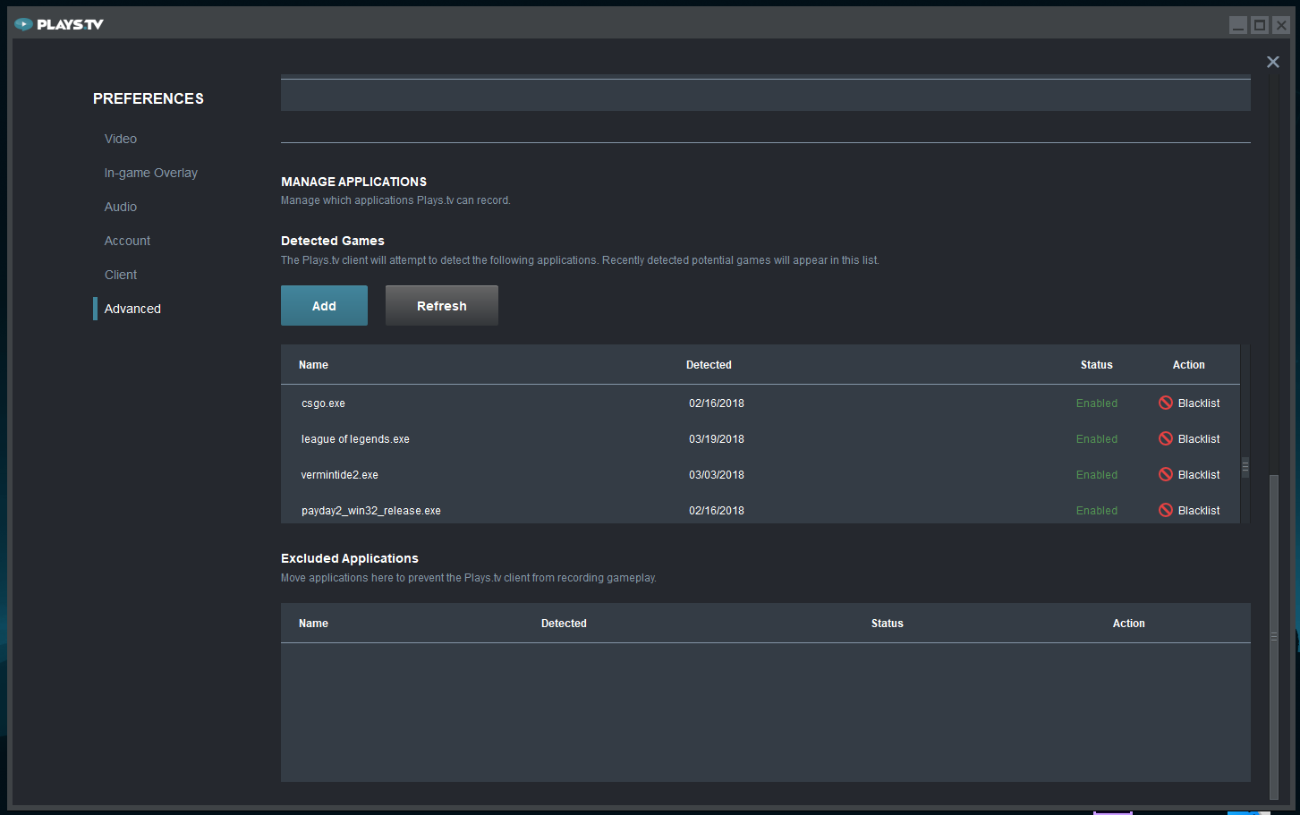Click the 02/16/2018 date for csgo.exe

click(717, 403)
